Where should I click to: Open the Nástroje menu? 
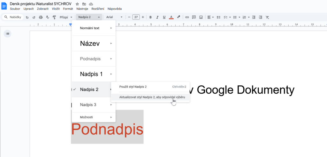(82, 9)
